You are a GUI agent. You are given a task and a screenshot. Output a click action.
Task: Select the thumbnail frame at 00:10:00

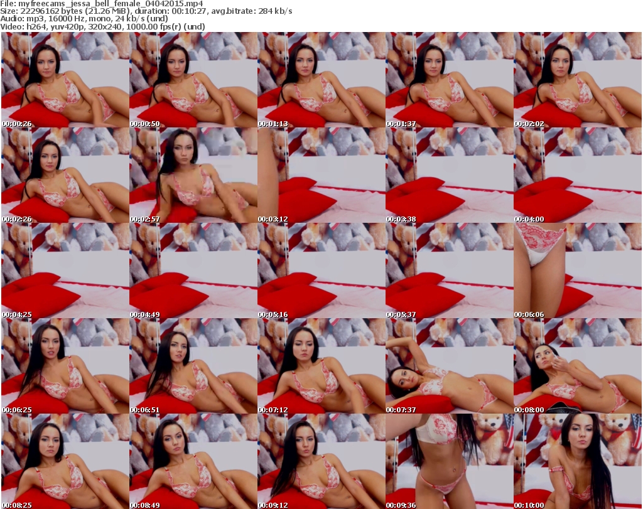coord(578,461)
